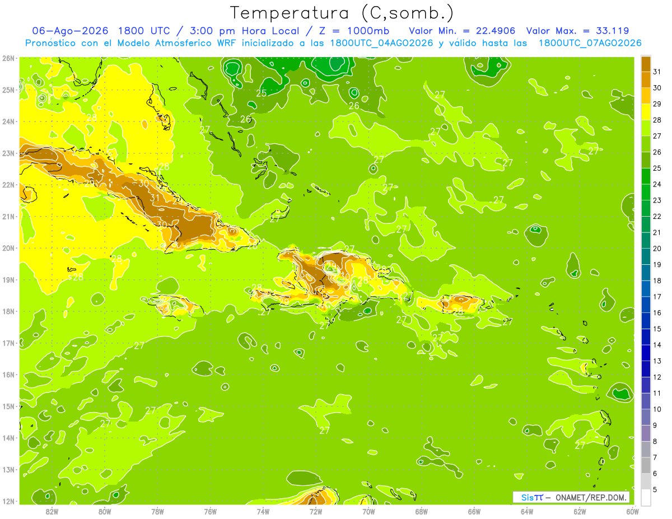
Task: Click the darkest brown swatch atop the legend
Action: point(646,64)
